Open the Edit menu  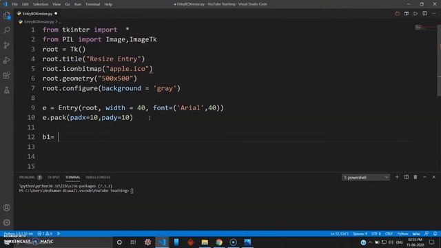pyautogui.click(x=25, y=4)
